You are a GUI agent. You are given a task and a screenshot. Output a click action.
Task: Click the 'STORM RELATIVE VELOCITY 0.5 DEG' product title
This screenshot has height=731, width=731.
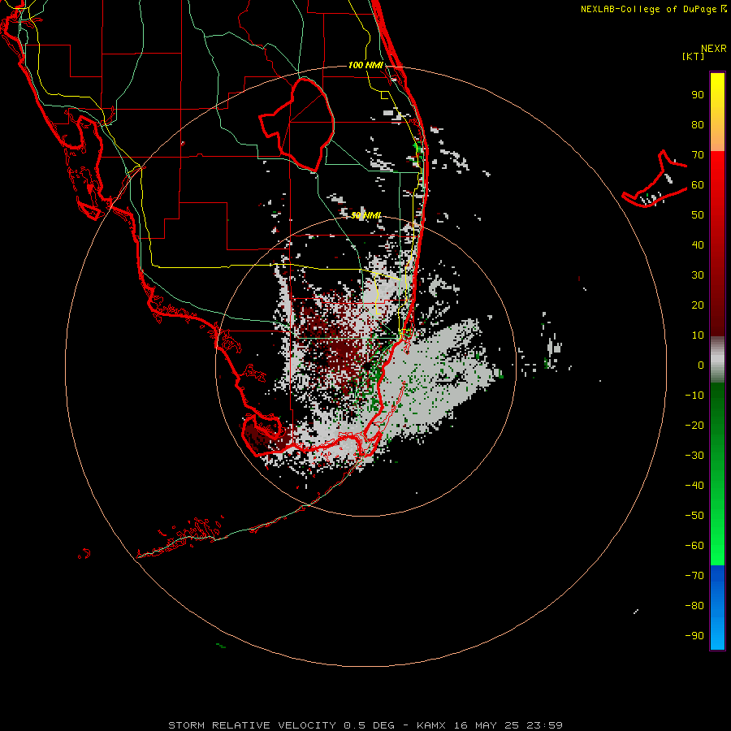click(x=281, y=725)
